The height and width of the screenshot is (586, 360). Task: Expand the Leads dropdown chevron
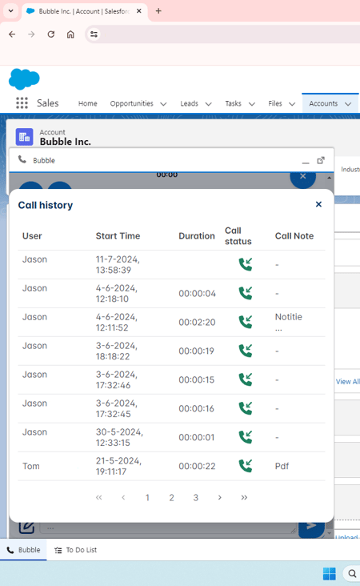(x=208, y=104)
